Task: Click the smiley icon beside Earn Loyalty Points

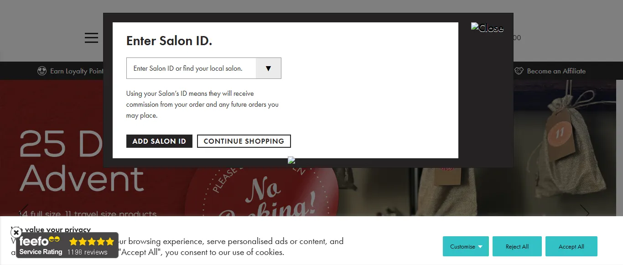Action: pos(42,71)
